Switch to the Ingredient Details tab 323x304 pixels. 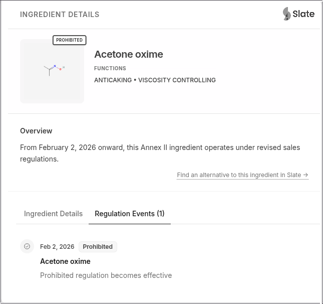coord(53,214)
